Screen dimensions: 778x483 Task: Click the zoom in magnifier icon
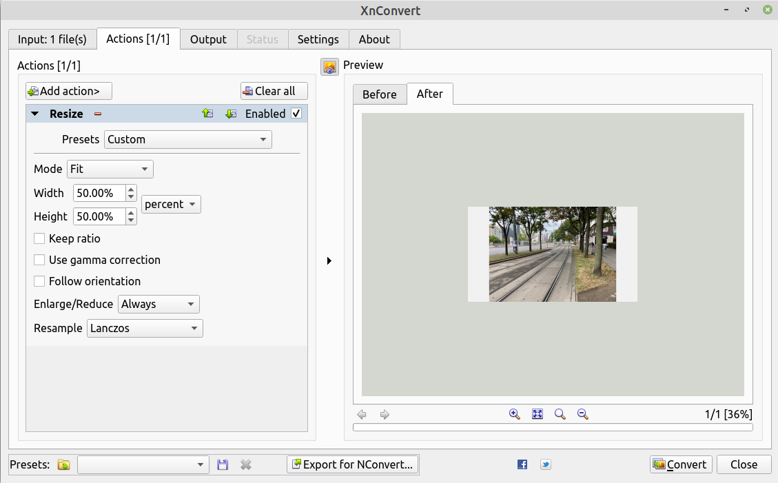point(514,414)
